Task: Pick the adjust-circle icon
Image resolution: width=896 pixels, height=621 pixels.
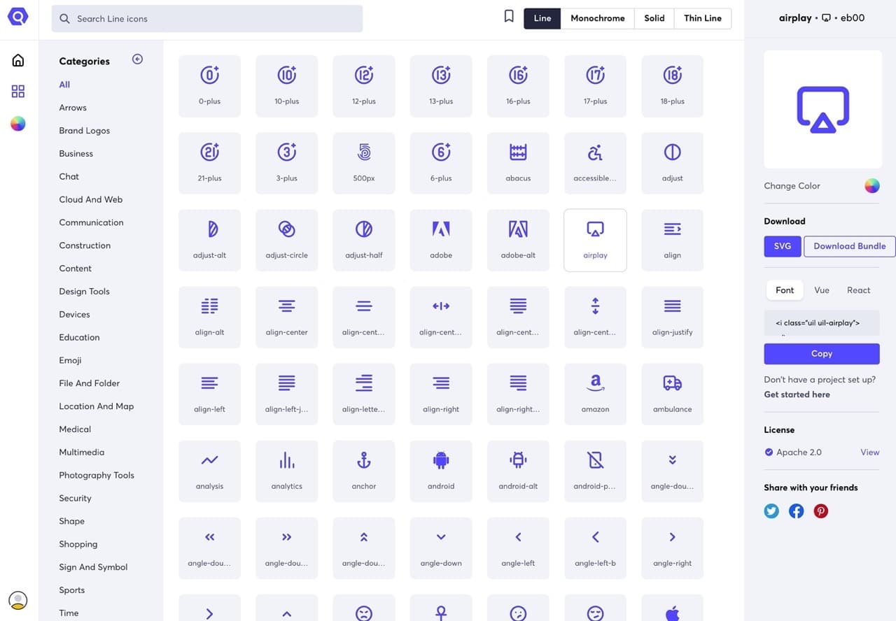Action: tap(287, 240)
